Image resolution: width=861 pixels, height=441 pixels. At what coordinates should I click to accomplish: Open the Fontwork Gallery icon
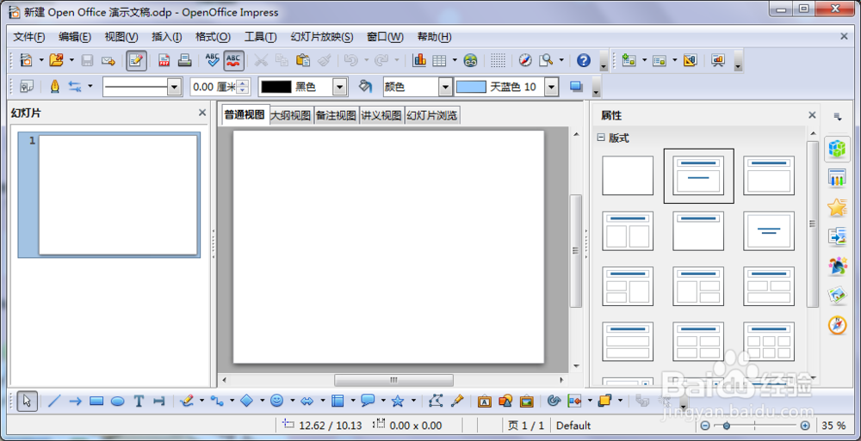484,401
